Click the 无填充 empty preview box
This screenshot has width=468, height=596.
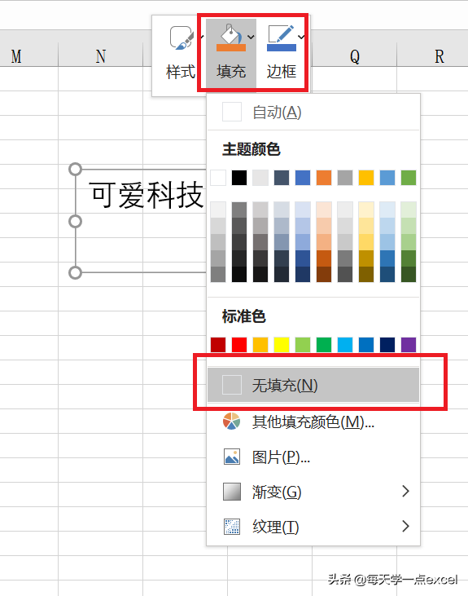(231, 385)
